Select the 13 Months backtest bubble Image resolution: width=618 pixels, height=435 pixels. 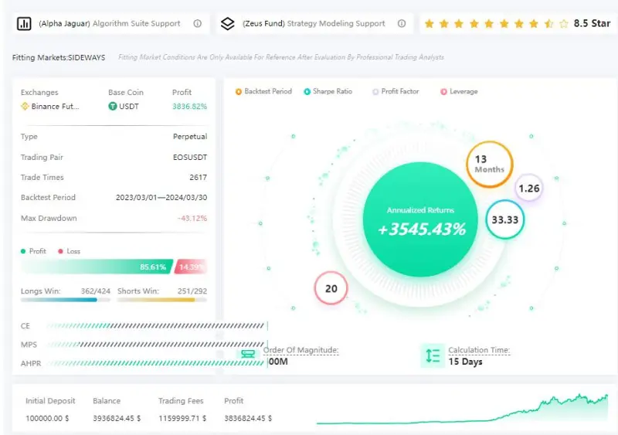click(x=489, y=164)
